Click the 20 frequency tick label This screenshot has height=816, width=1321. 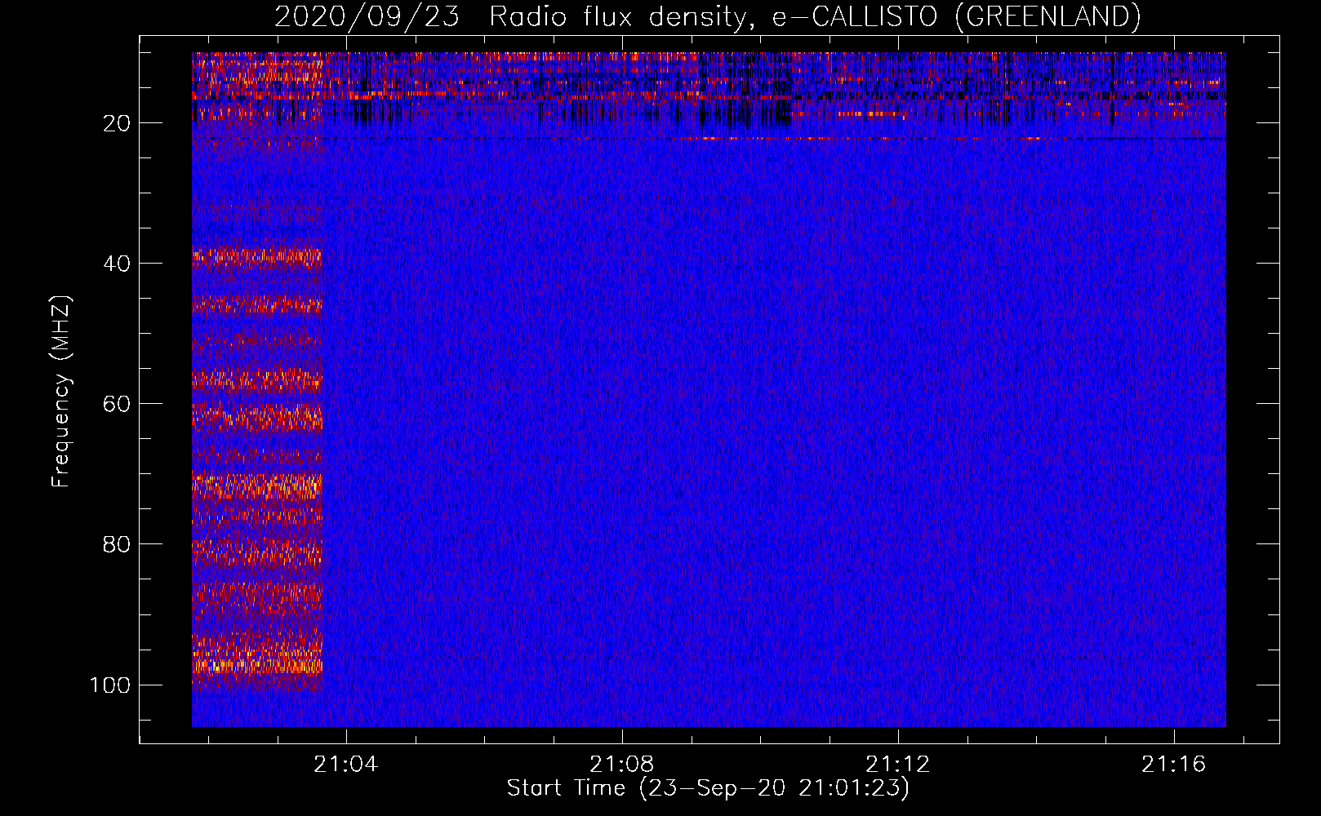(x=117, y=123)
